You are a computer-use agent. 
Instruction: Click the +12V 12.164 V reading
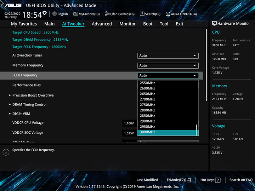pyautogui.click(x=218, y=139)
